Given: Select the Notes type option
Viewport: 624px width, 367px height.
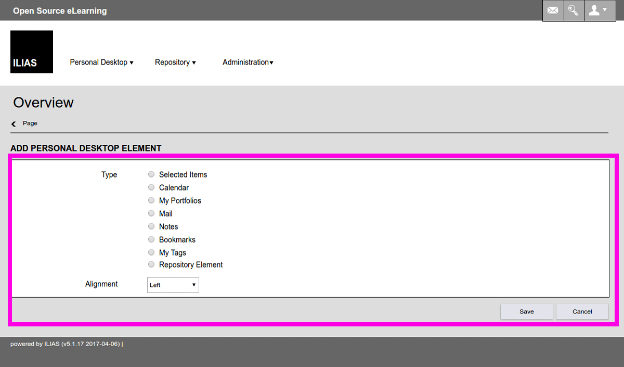Looking at the screenshot, I should tap(151, 226).
